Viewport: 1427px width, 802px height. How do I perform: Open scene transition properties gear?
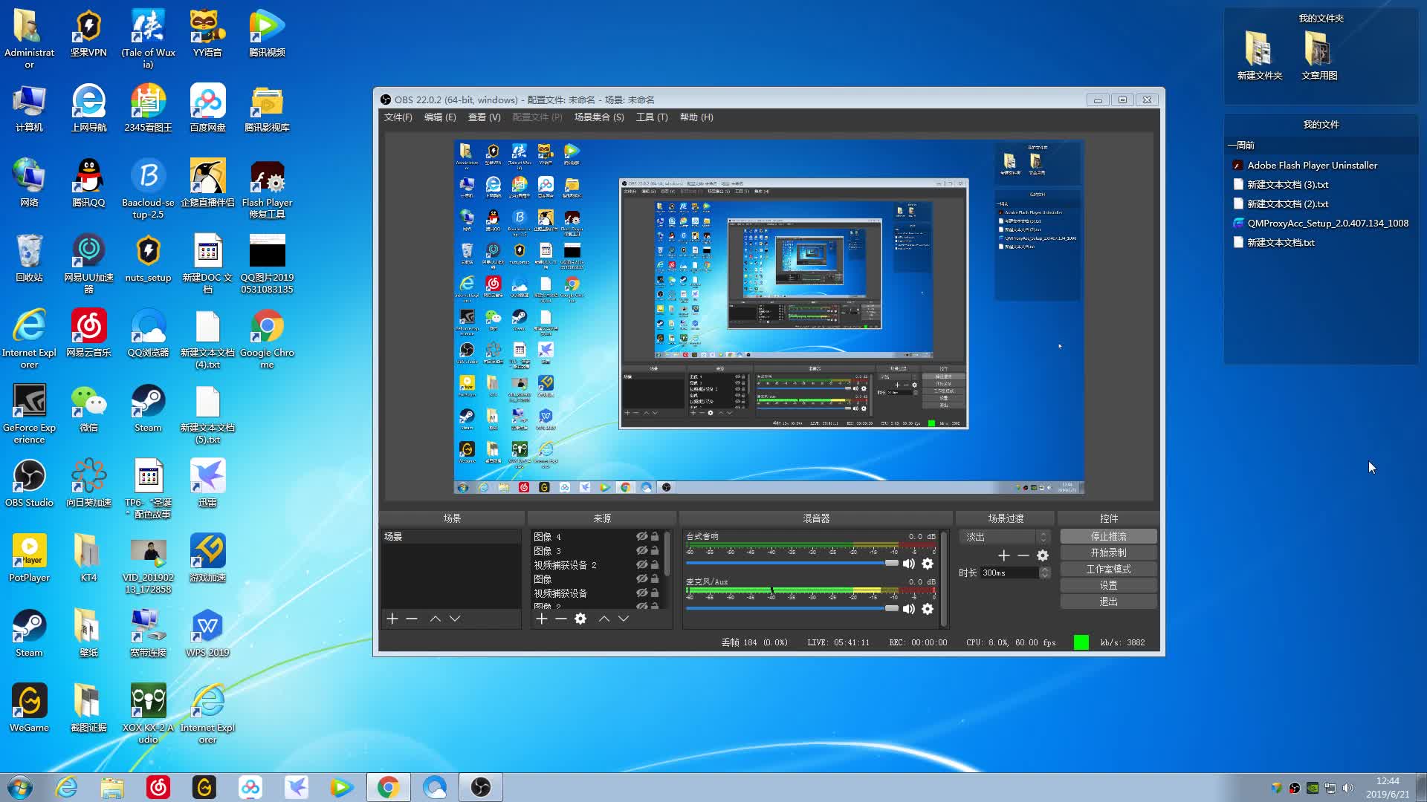pos(1043,555)
